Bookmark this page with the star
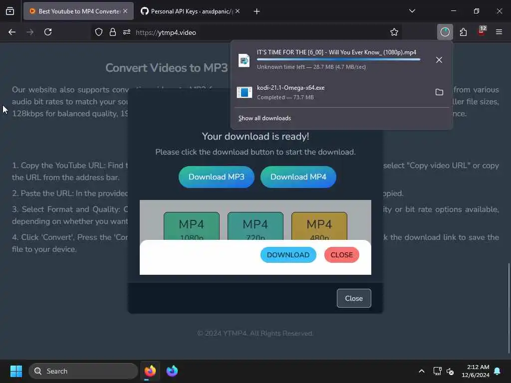This screenshot has height=383, width=511. click(394, 32)
